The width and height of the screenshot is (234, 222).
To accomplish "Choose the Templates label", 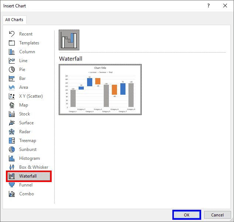I will pos(29,43).
